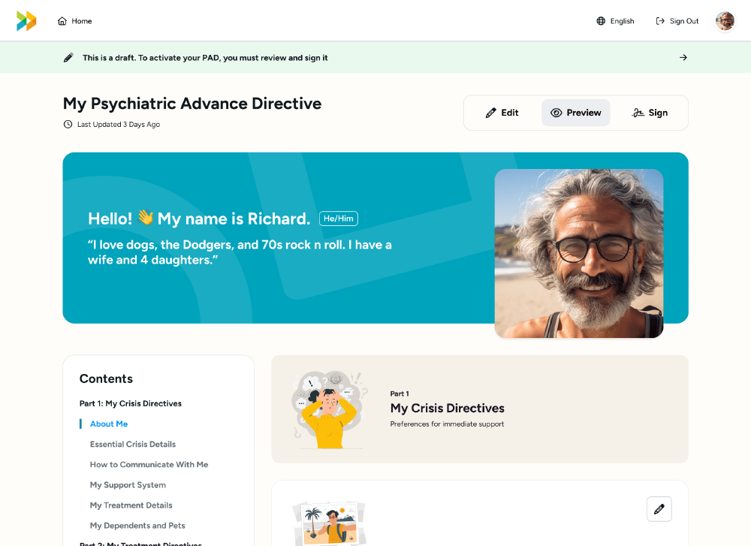Screen dimensions: 751x546
Task: Switch to the Edit tab
Action: 502,113
